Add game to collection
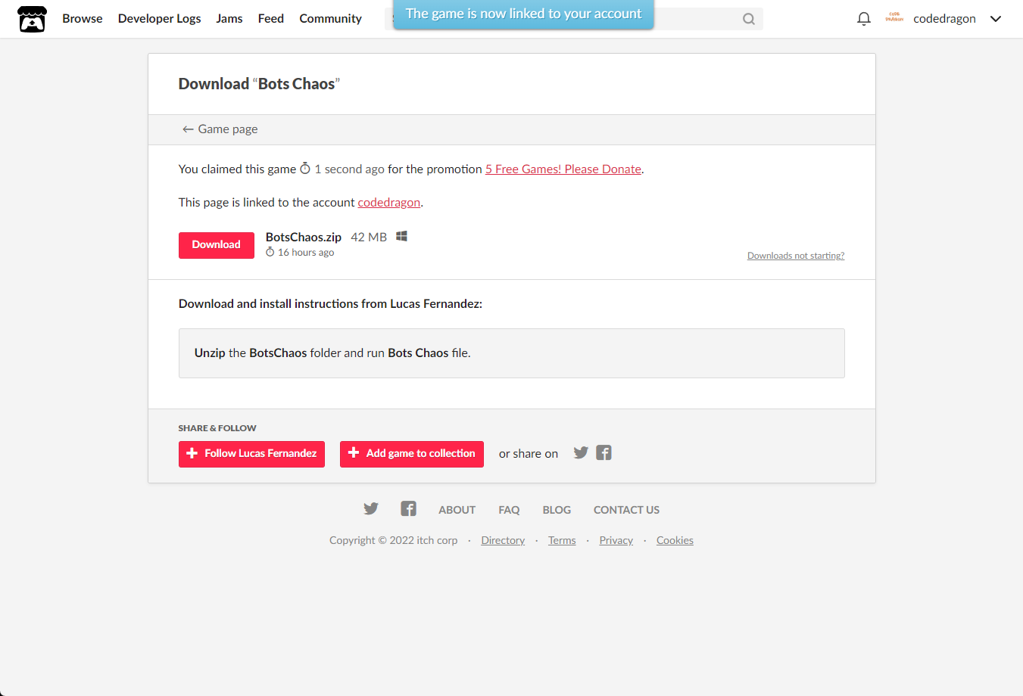Image resolution: width=1023 pixels, height=696 pixels. point(412,454)
